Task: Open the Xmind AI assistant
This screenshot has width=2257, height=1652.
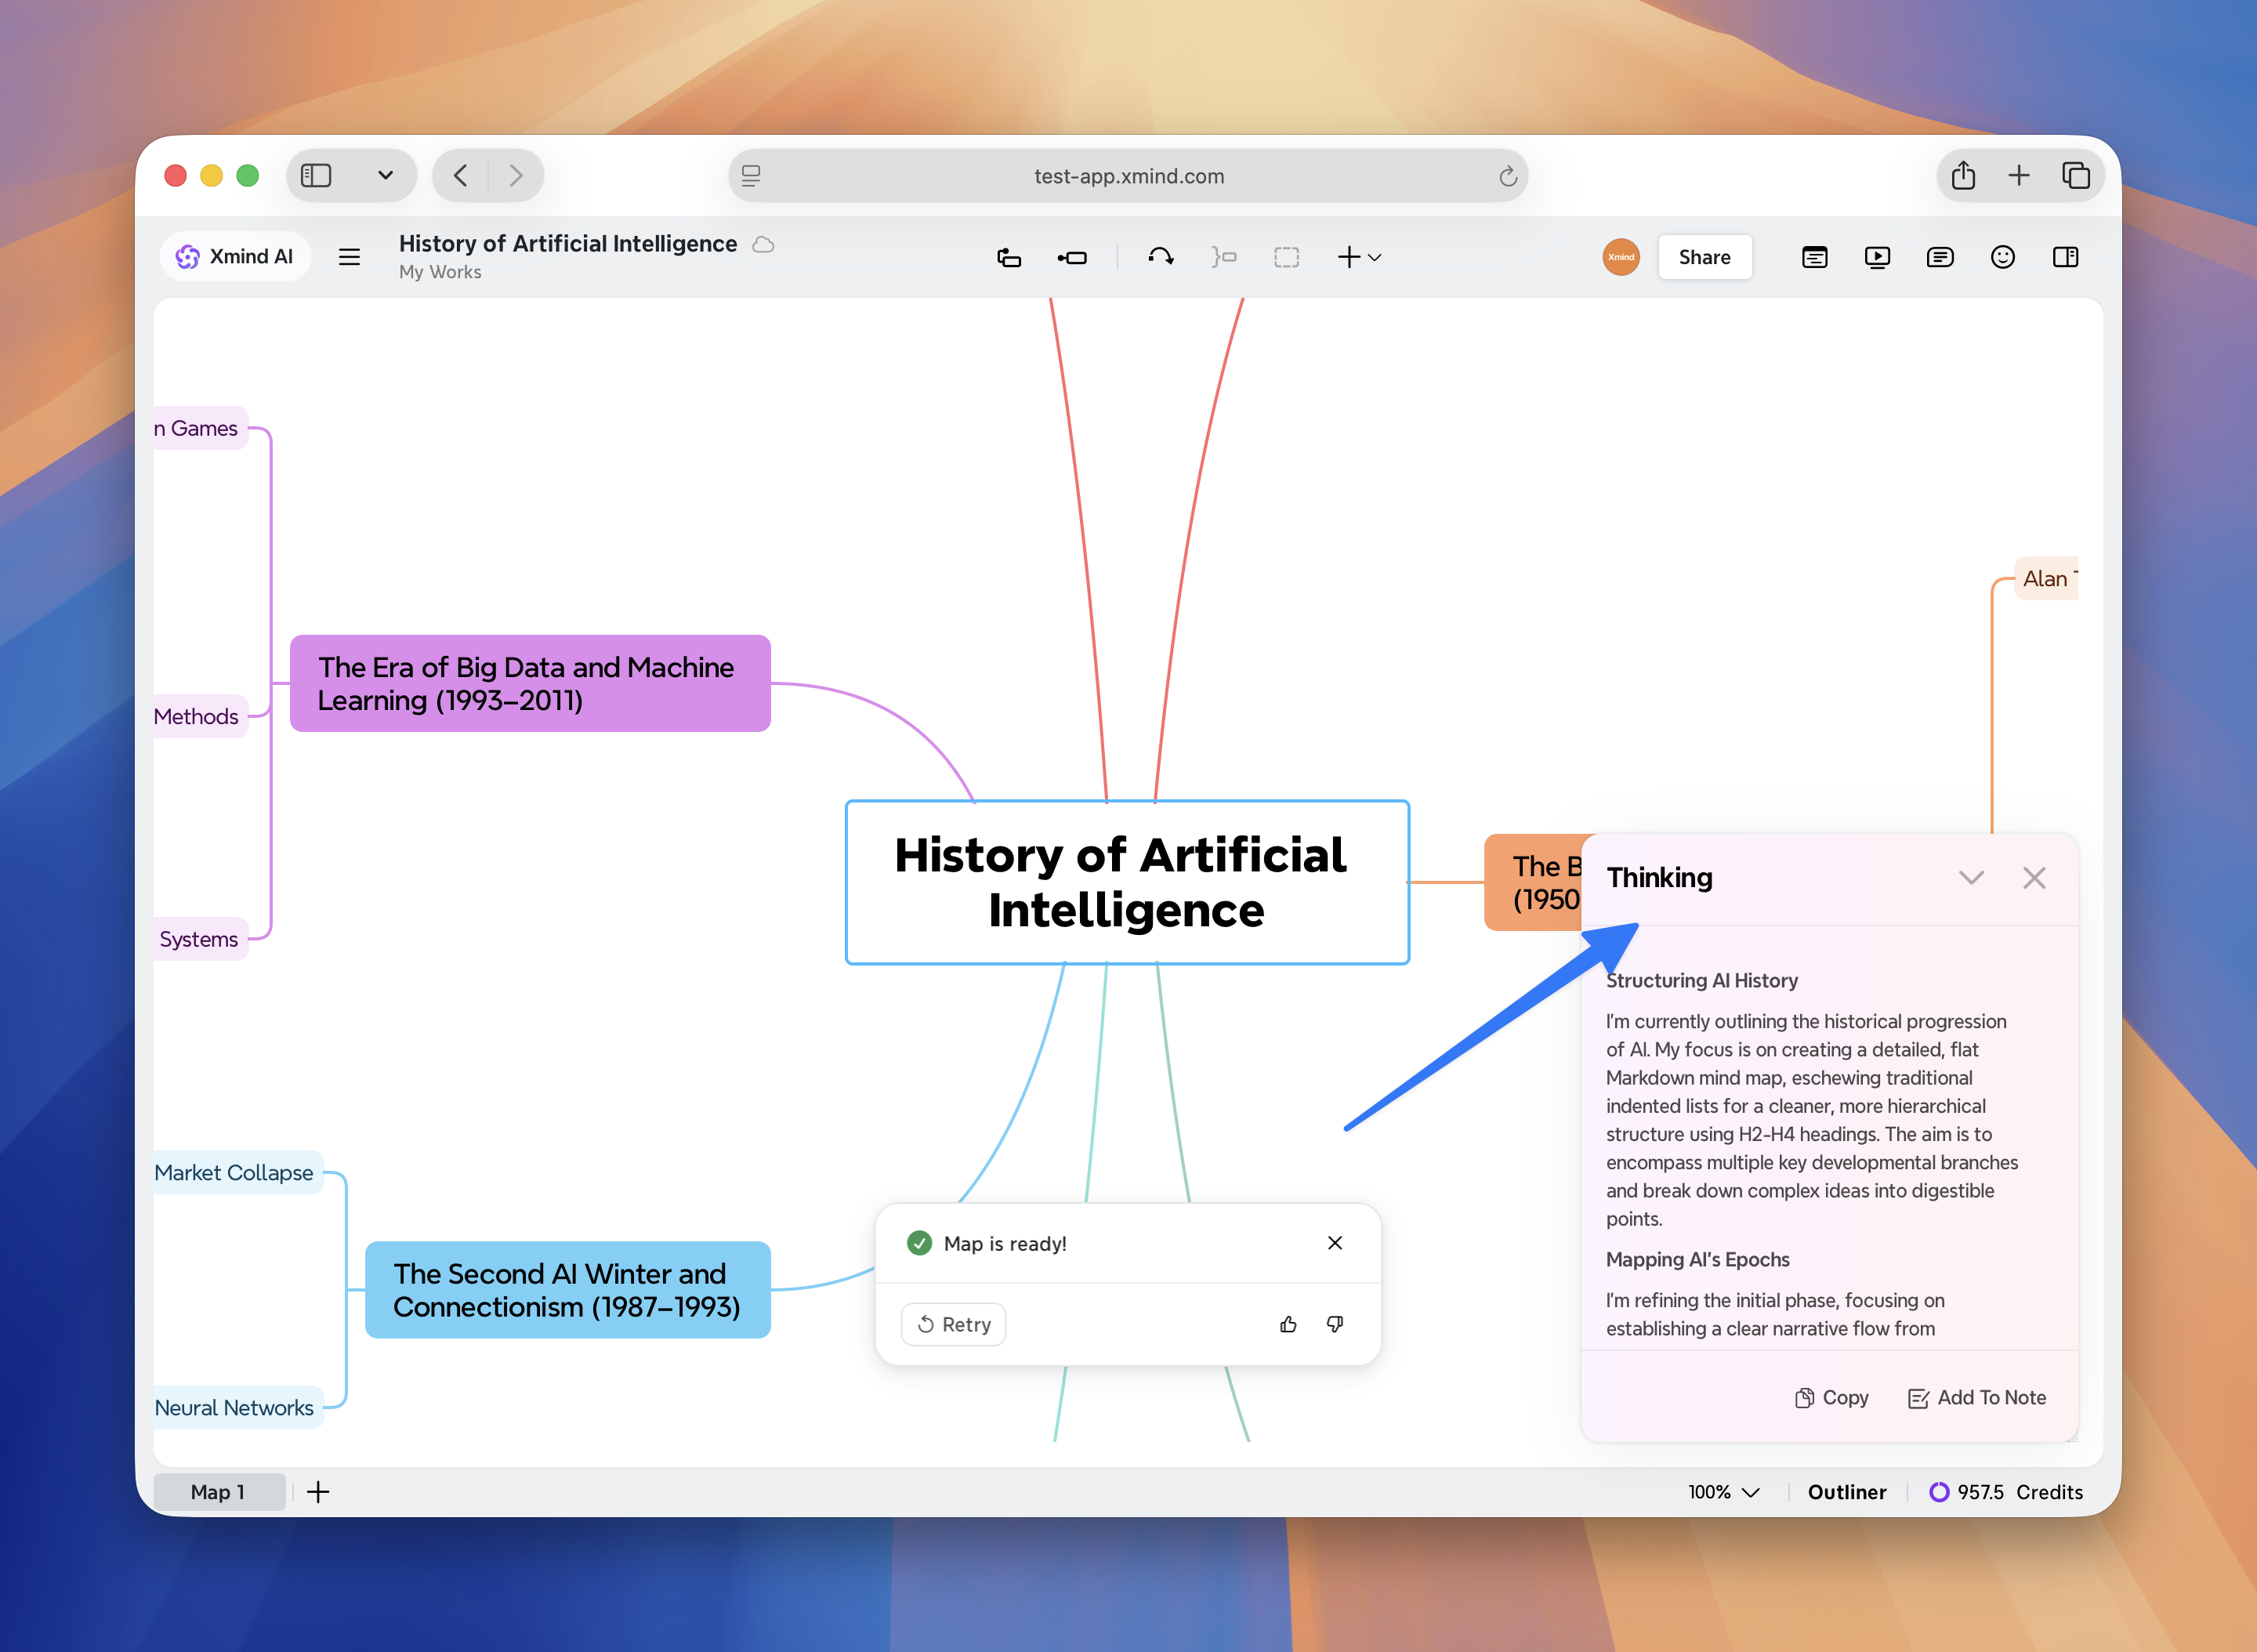Action: pyautogui.click(x=235, y=257)
